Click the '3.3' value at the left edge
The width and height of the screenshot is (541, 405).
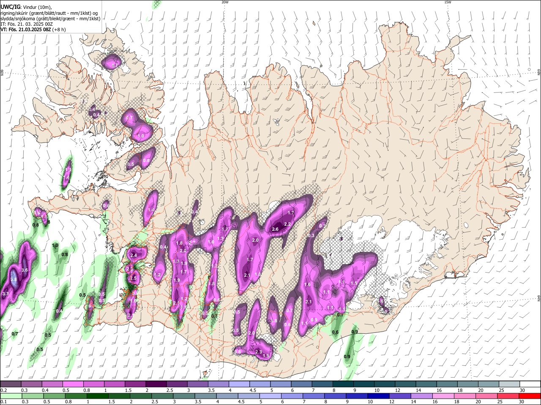coord(5,294)
